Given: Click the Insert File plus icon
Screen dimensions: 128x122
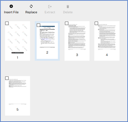Looking at the screenshot, I should [x=11, y=6].
